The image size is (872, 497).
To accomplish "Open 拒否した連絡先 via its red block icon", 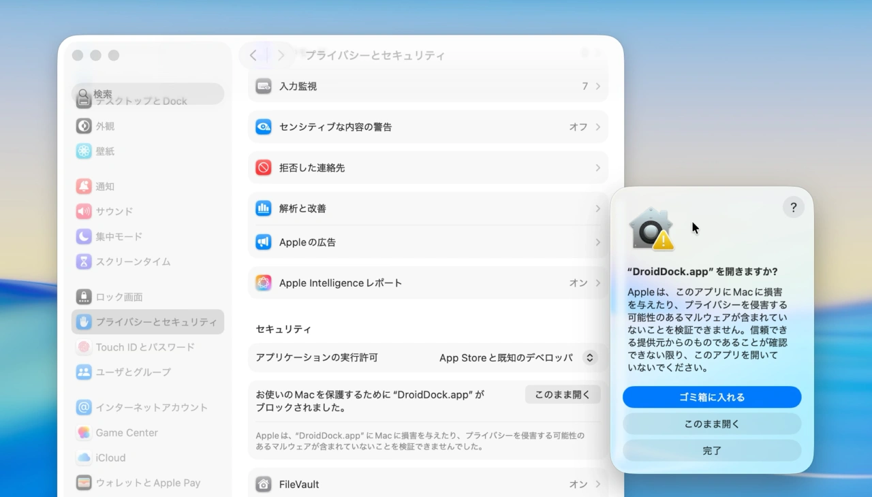I will 263,167.
